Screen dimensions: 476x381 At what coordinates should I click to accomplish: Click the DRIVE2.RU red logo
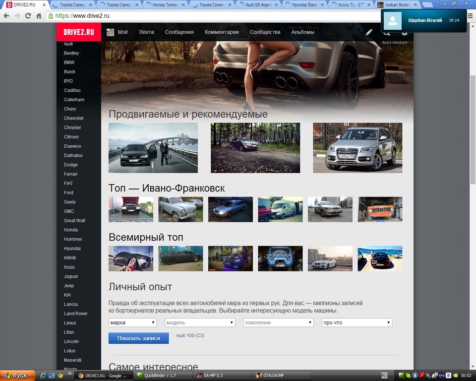[79, 32]
